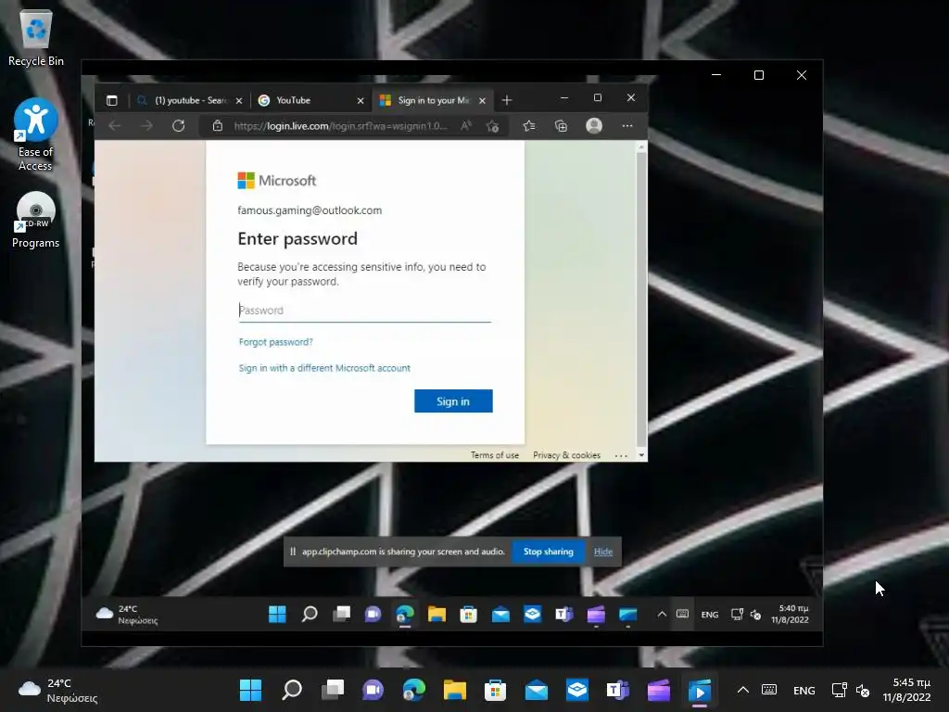Go back with the Edge back arrow
The height and width of the screenshot is (712, 949).
[114, 126]
